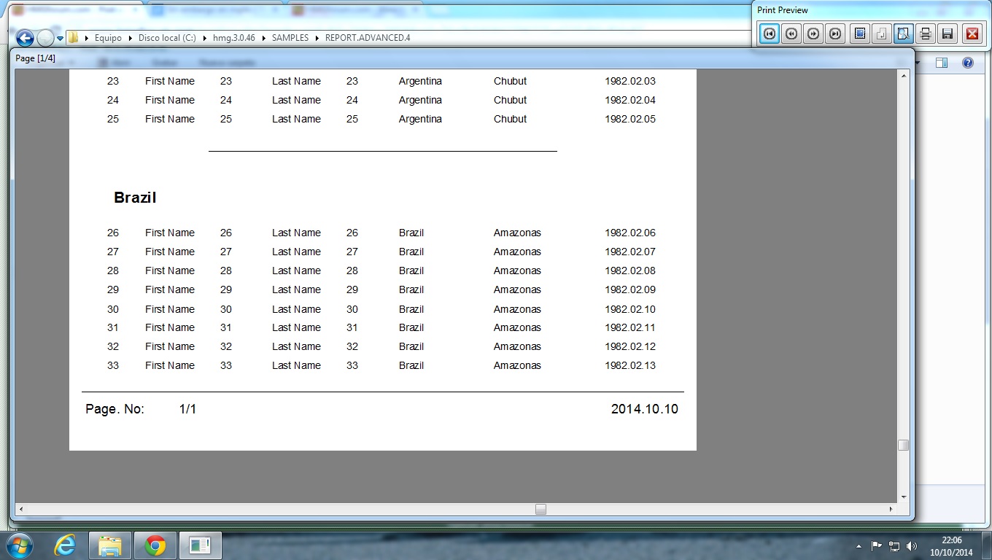Open Explorer help question mark icon

[x=968, y=63]
